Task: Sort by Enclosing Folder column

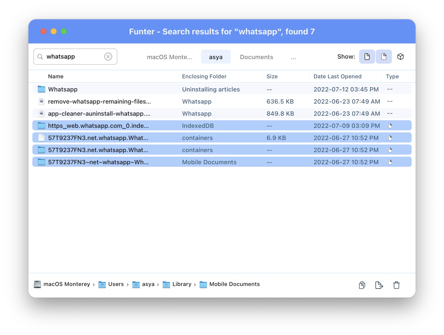Action: click(x=204, y=76)
